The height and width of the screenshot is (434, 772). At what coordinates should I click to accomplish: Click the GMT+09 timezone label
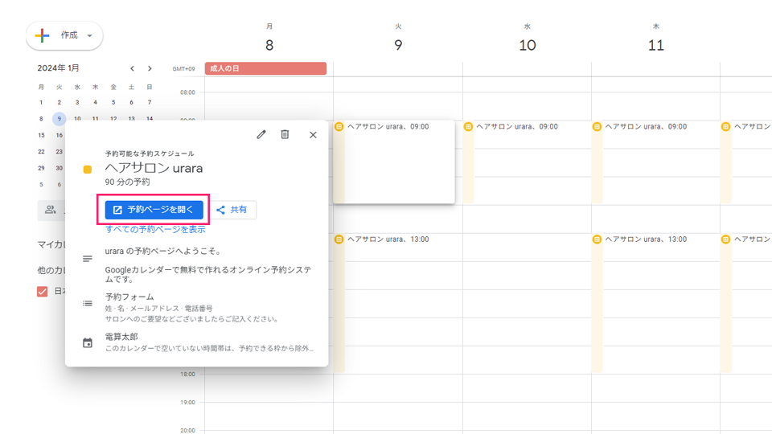(x=183, y=69)
